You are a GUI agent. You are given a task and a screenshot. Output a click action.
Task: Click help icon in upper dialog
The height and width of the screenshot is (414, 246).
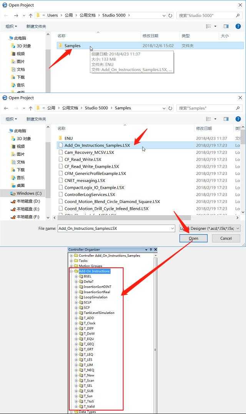pos(238,26)
